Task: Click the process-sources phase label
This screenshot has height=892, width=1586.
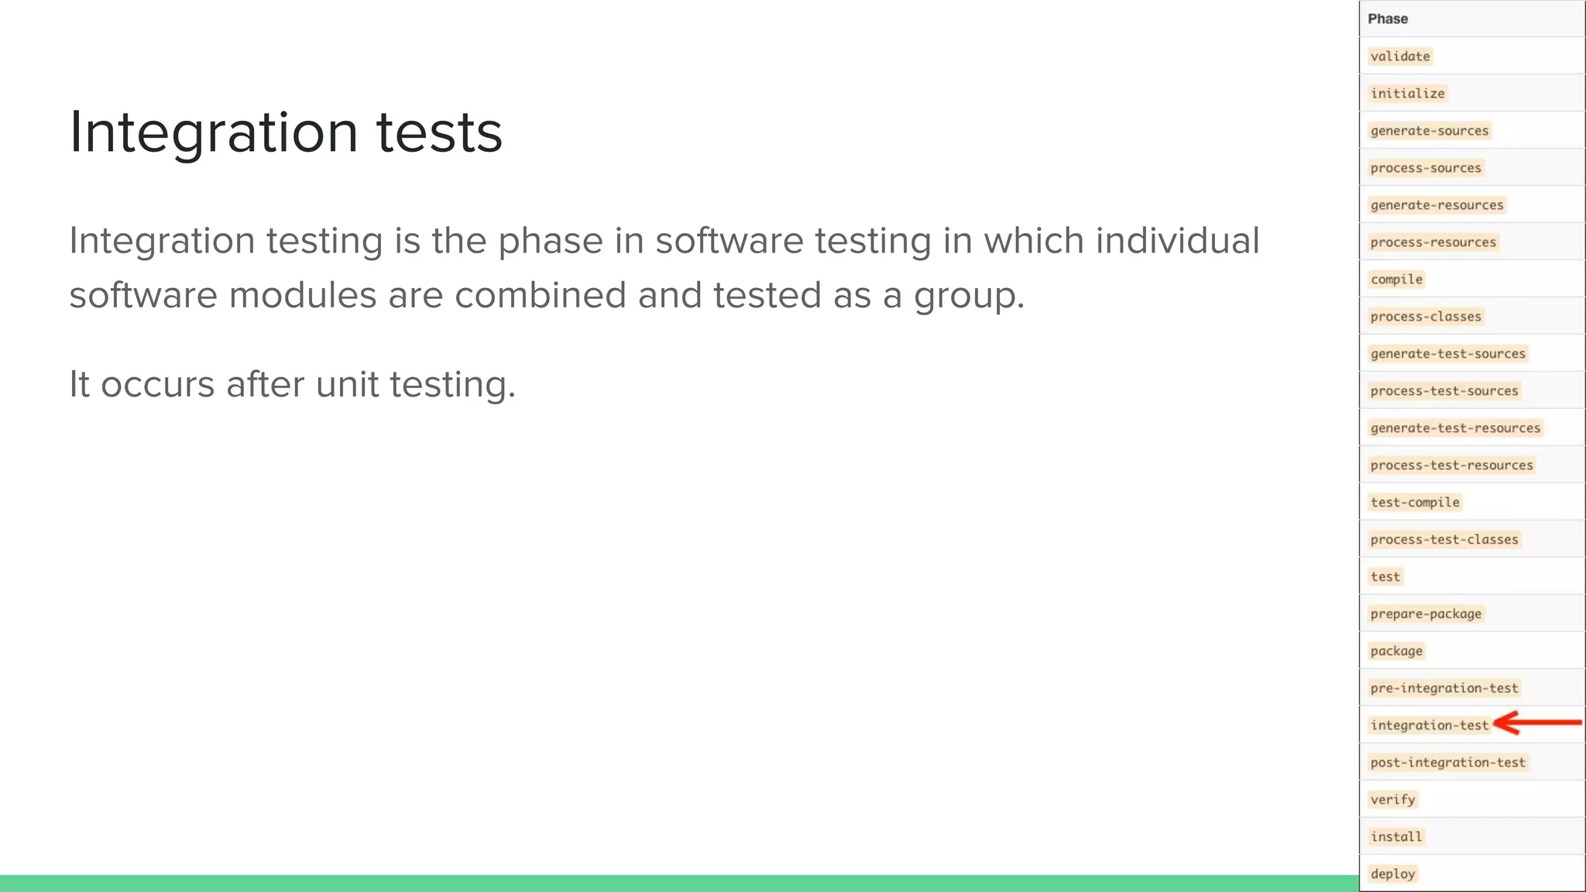Action: point(1425,168)
